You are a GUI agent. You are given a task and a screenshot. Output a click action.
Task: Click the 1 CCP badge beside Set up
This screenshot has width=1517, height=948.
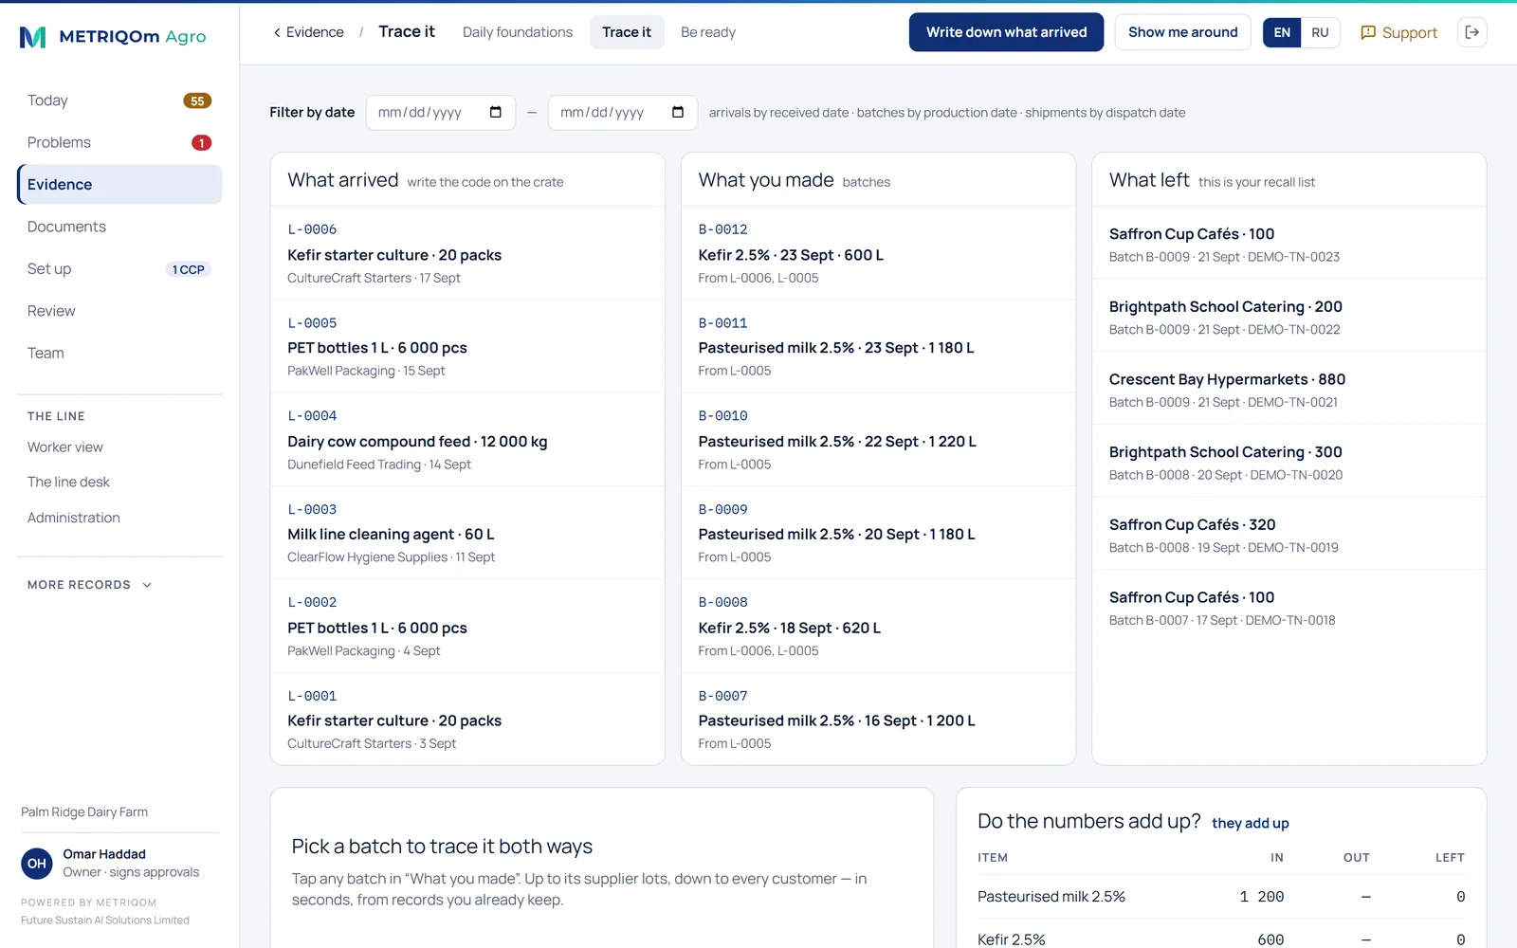coord(188,269)
